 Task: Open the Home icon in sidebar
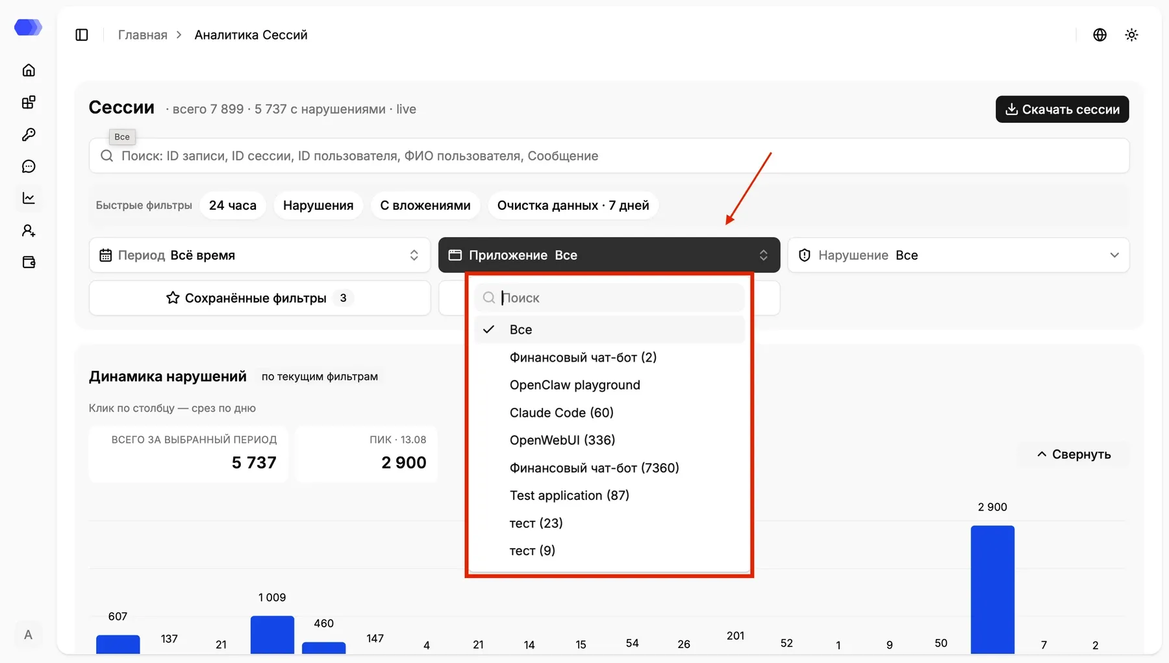click(29, 70)
